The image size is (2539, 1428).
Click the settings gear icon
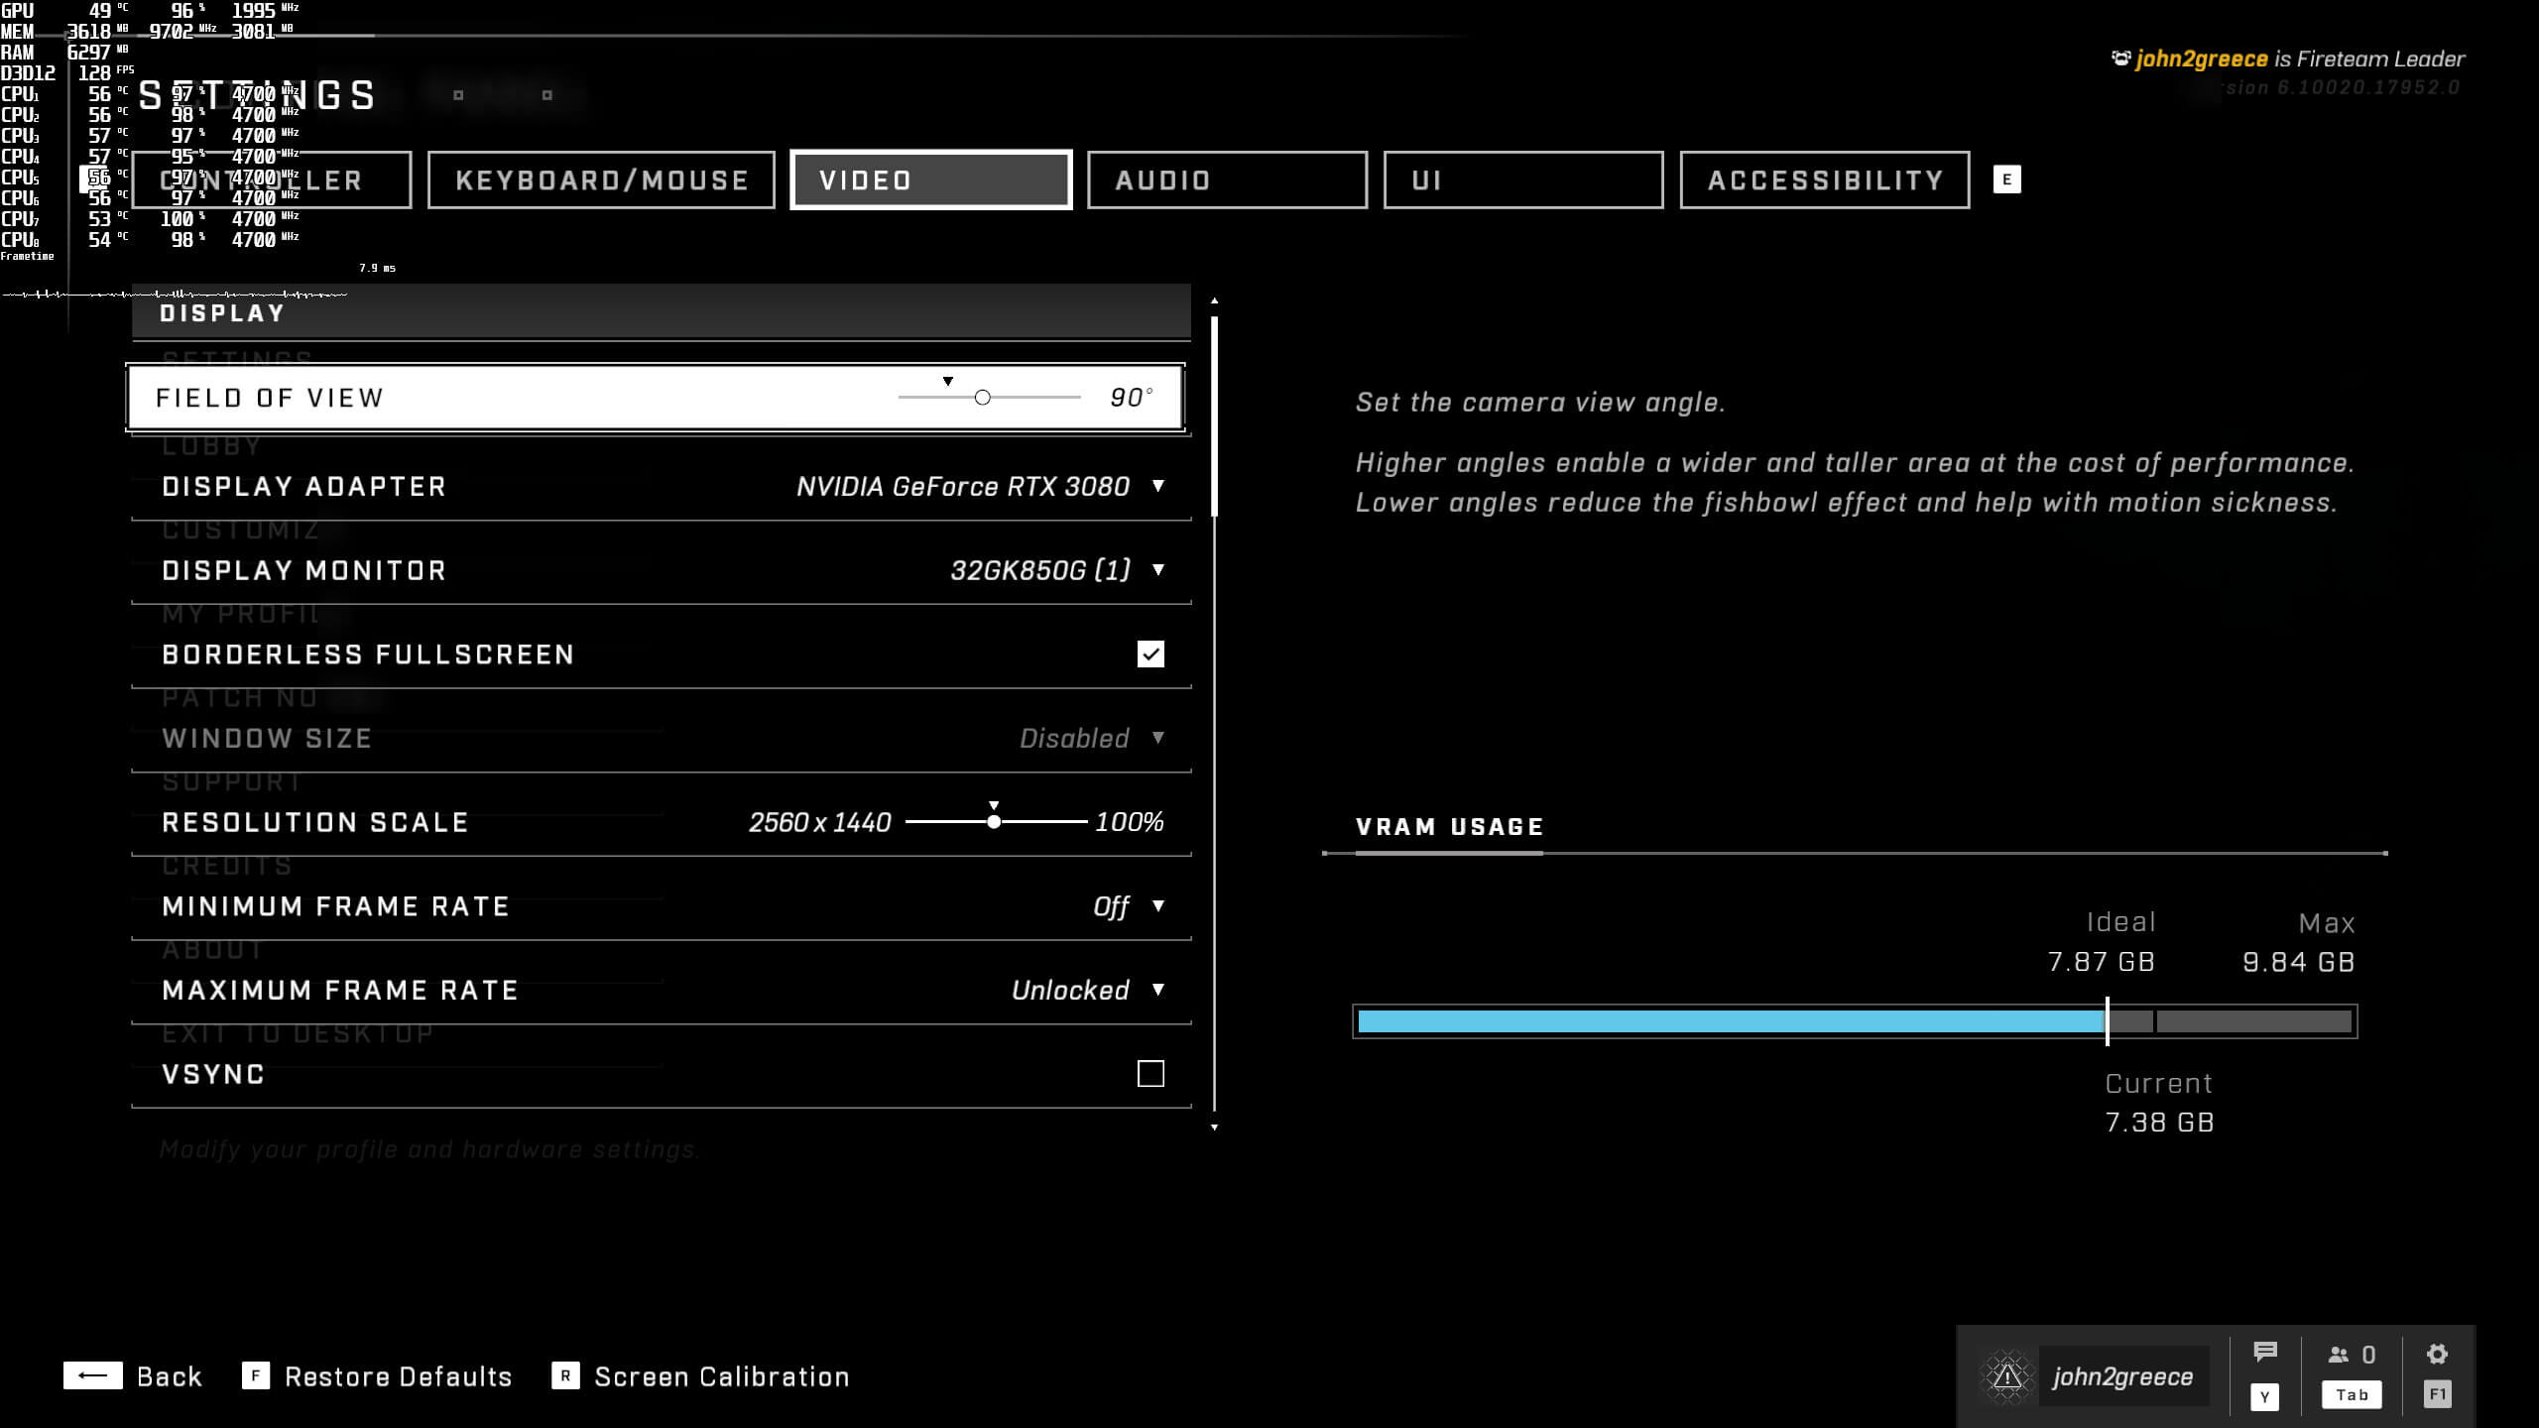click(2437, 1355)
